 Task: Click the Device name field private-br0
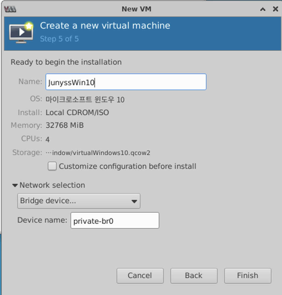[115, 220]
